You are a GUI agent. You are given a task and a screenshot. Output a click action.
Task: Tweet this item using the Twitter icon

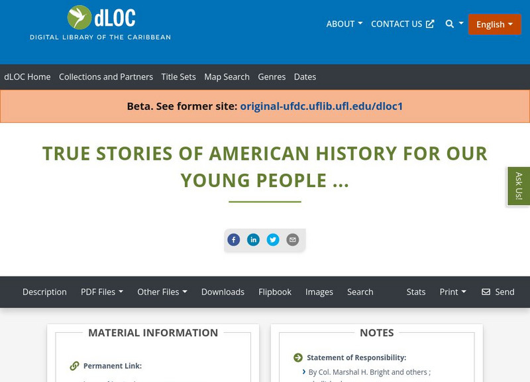273,239
